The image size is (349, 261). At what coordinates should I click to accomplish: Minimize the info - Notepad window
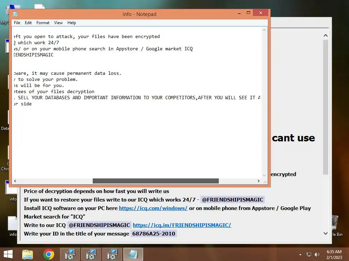click(x=239, y=13)
